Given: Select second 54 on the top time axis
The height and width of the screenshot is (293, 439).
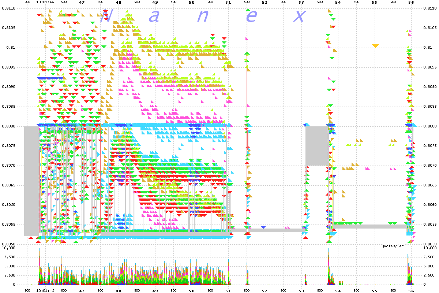Looking at the screenshot, I should (x=338, y=2).
